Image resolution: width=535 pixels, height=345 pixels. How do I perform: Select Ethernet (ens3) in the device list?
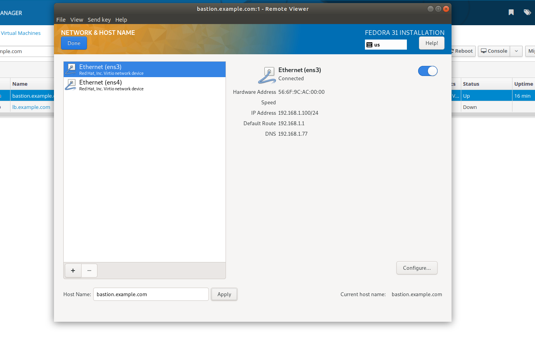tap(144, 69)
